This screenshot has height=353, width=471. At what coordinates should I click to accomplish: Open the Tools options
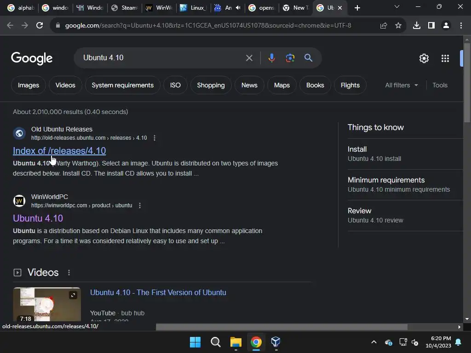[440, 85]
